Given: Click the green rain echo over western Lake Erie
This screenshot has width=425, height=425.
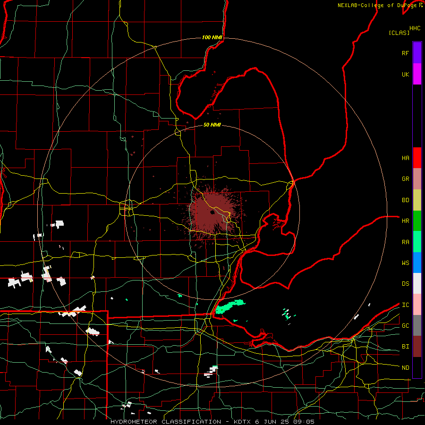Looking at the screenshot, I should pos(230,306).
